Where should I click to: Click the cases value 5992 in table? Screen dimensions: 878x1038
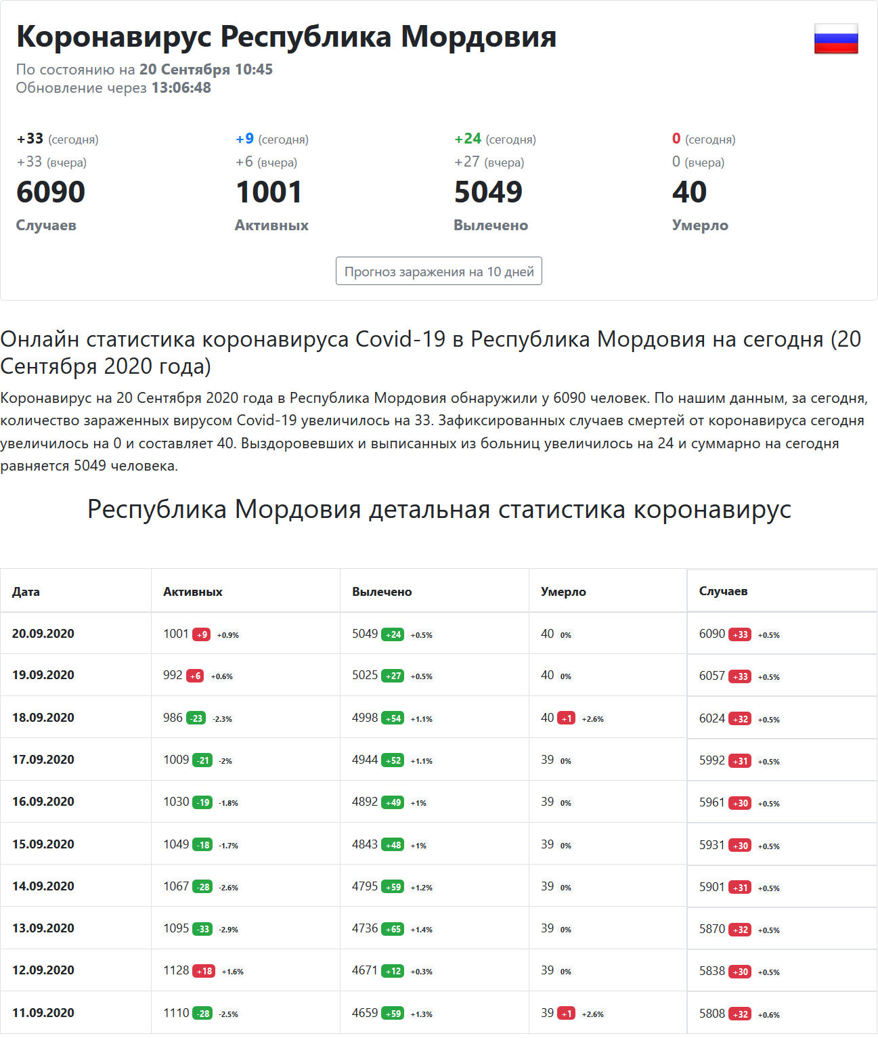[x=712, y=760]
